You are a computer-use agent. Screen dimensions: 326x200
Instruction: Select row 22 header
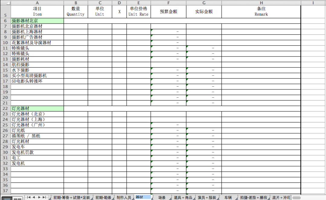click(x=5, y=108)
